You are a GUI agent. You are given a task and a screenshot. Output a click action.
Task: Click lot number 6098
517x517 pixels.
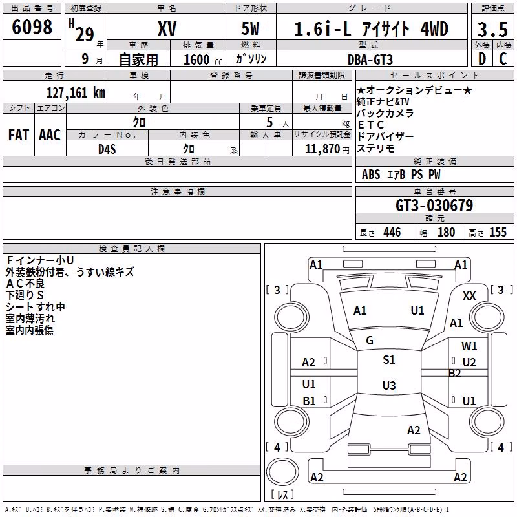(32, 27)
